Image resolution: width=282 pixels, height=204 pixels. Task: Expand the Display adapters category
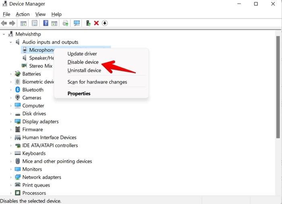pyautogui.click(x=11, y=122)
